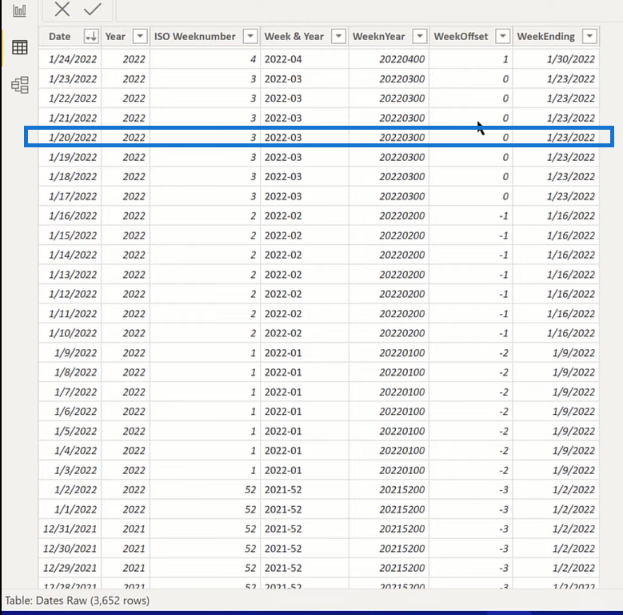Screen dimensions: 623x615
Task: Select the WeeknYear column header
Action: [x=378, y=37]
